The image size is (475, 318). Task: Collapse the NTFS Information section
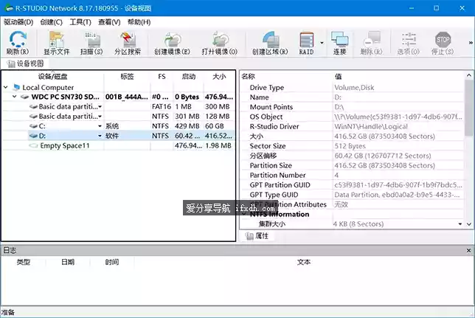click(244, 214)
